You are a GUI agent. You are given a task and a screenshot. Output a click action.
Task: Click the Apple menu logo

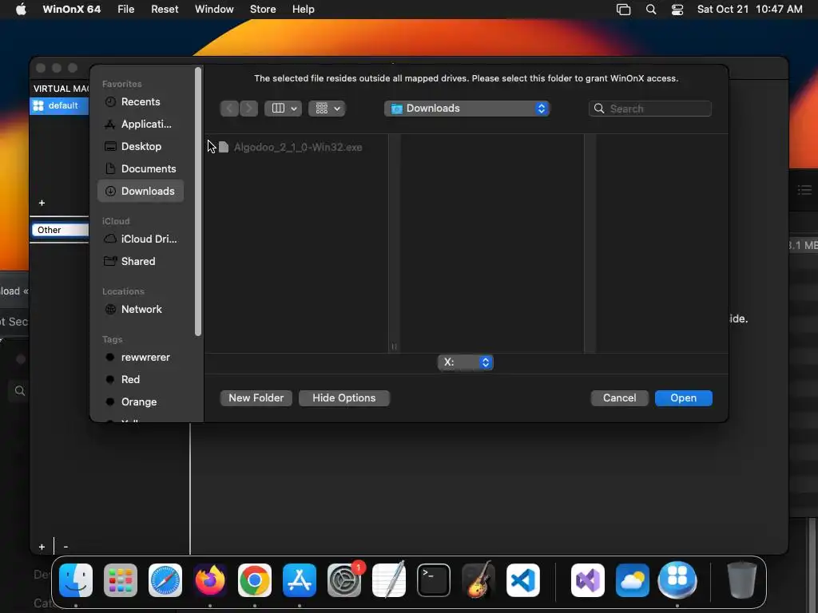point(21,10)
